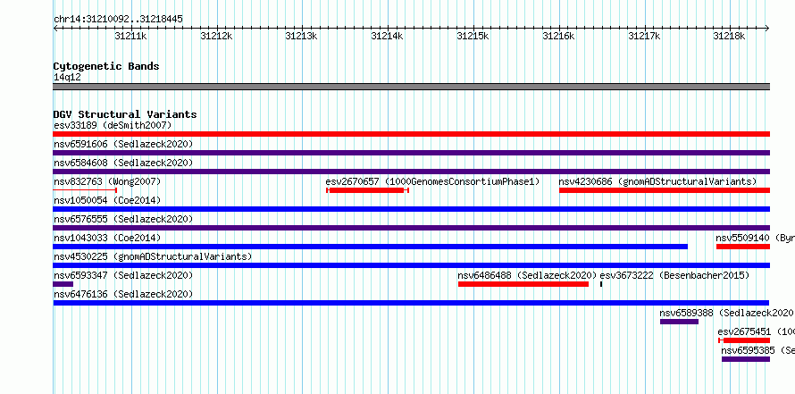Select the purple nsv6589388 variant bar

pos(680,322)
